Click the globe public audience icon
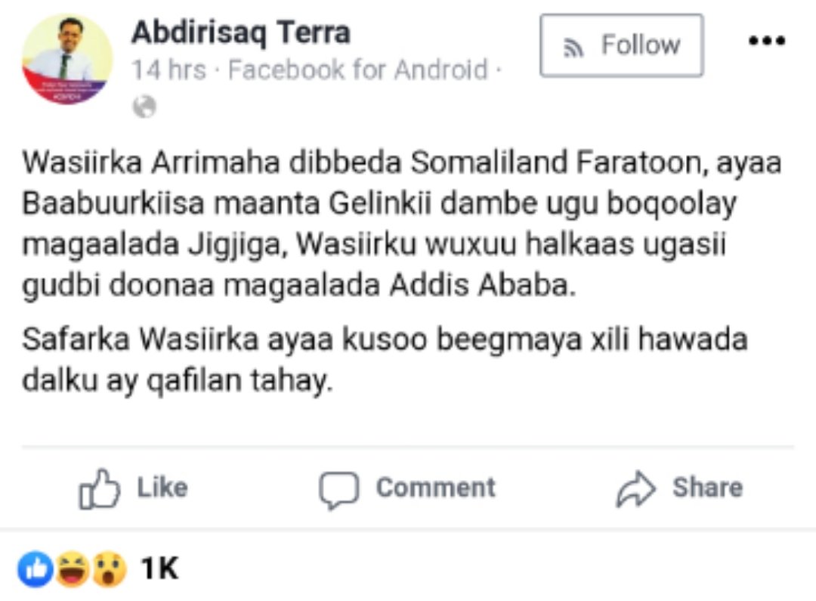This screenshot has width=816, height=601. 144,107
